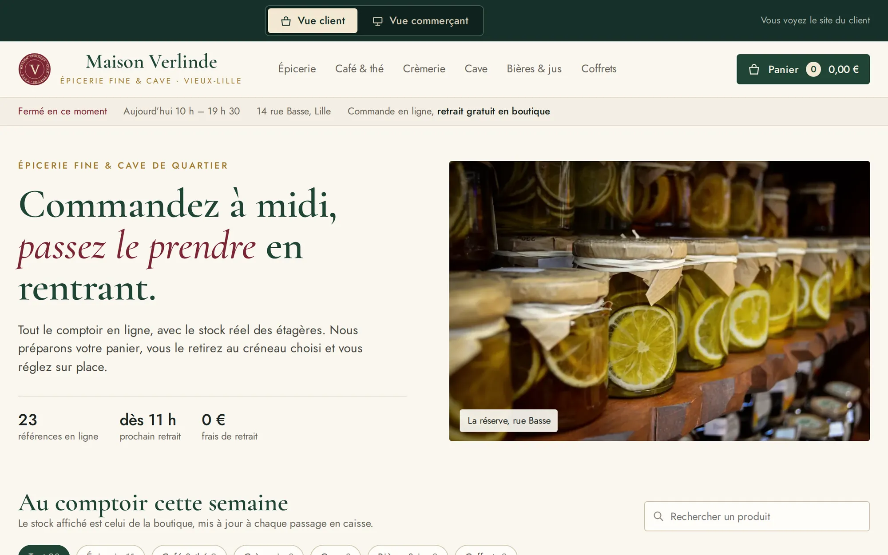888x555 pixels.
Task: Click the 0 € frais de retrait stat
Action: tap(230, 427)
